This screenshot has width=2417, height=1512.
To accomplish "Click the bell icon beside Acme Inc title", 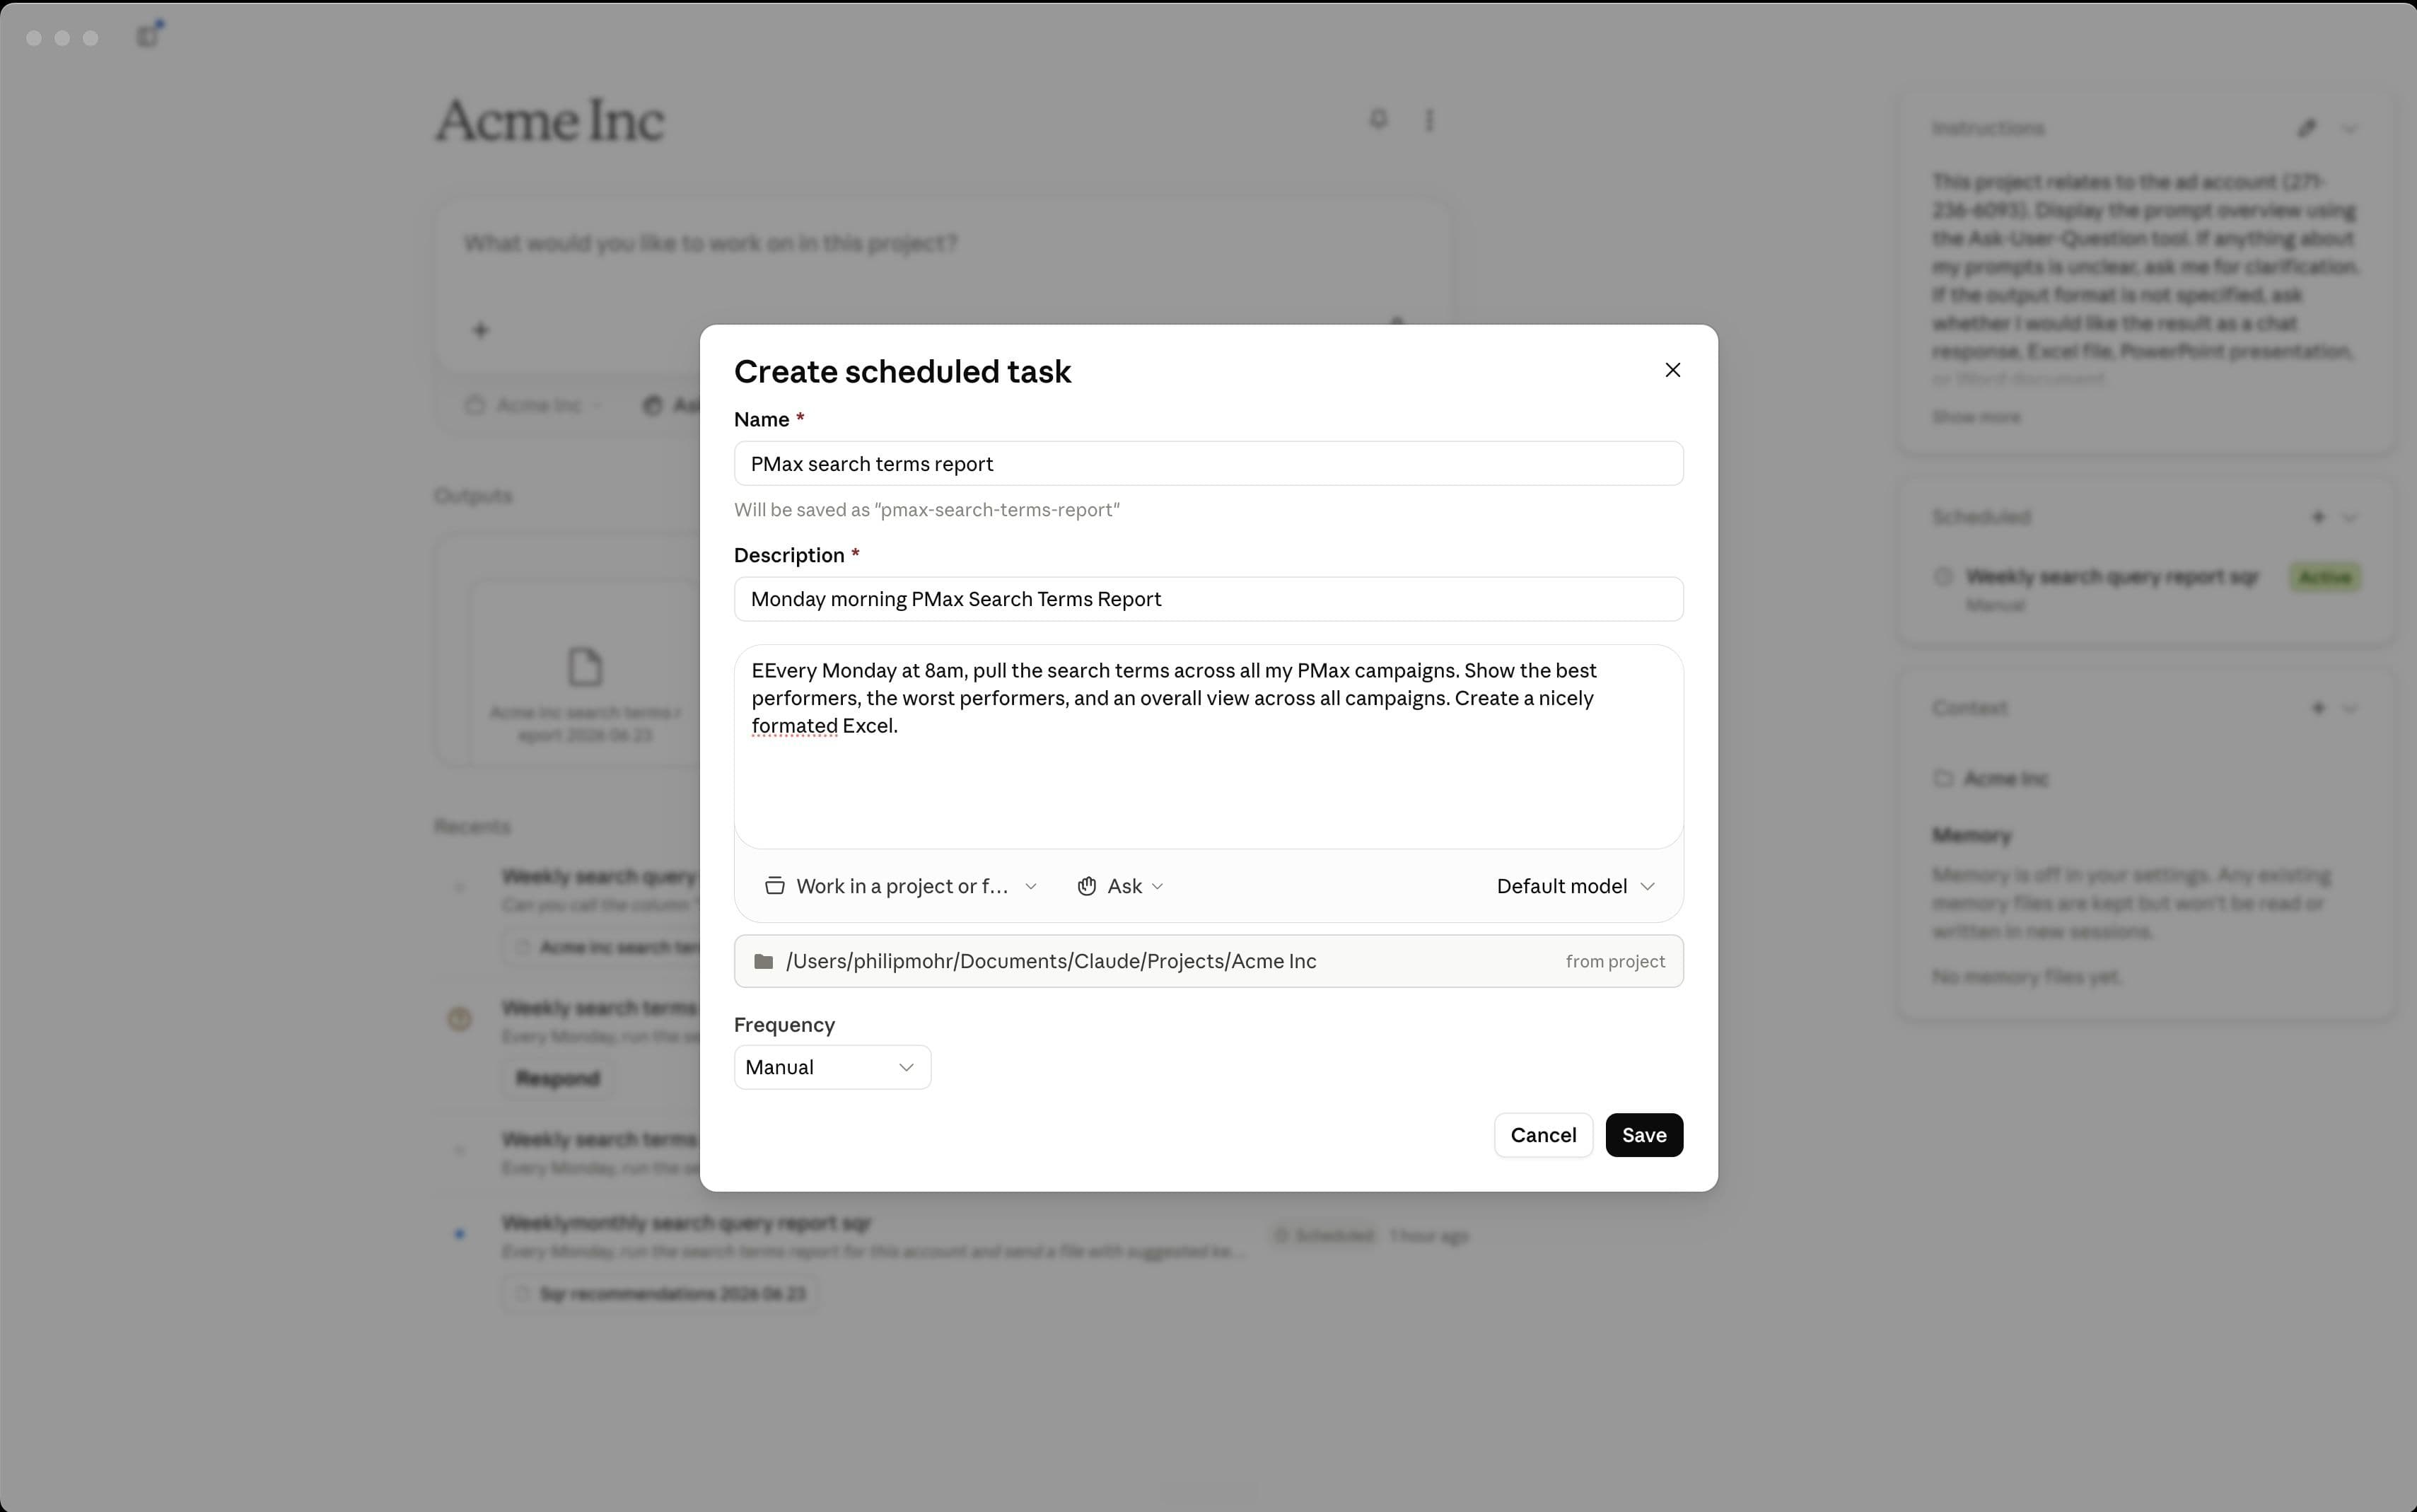I will pyautogui.click(x=1378, y=119).
